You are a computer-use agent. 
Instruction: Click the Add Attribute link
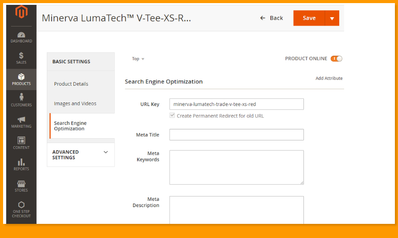329,78
